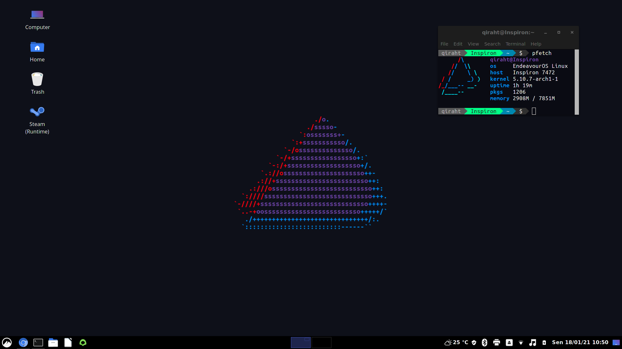Maximize the terminal window
The width and height of the screenshot is (622, 349).
click(559, 33)
